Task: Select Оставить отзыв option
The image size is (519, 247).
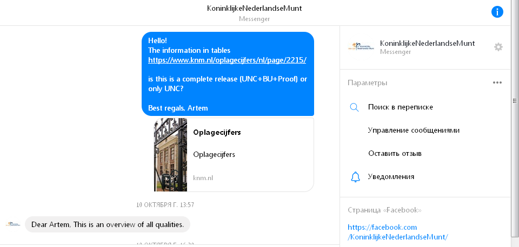Action: [x=395, y=154]
